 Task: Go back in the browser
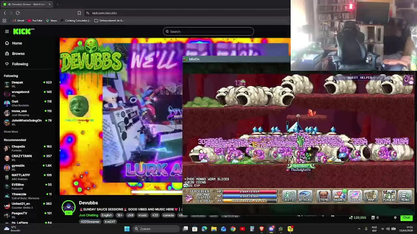click(x=5, y=13)
